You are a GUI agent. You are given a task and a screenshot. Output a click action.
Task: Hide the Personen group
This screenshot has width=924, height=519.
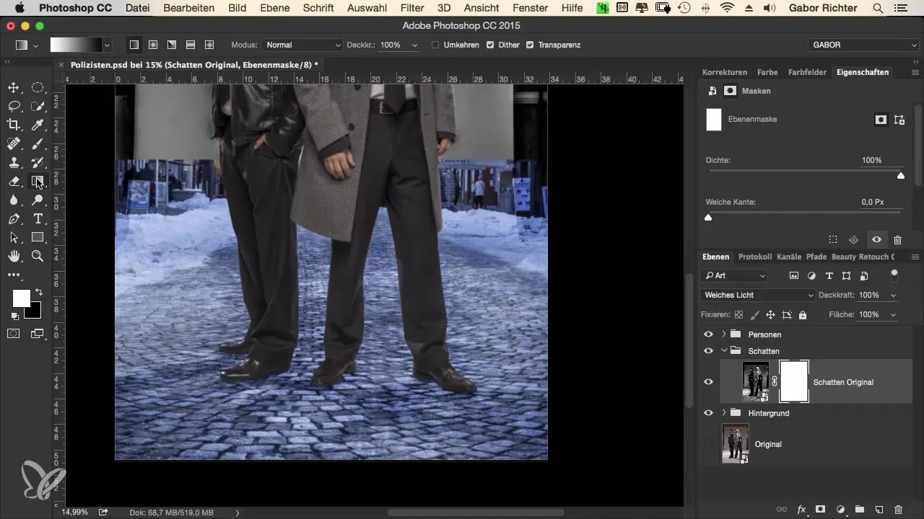(708, 334)
